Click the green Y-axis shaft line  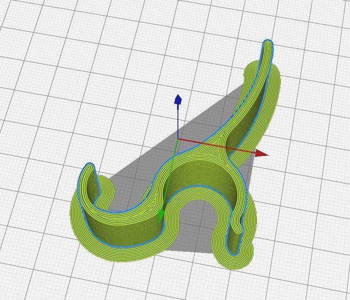point(170,174)
